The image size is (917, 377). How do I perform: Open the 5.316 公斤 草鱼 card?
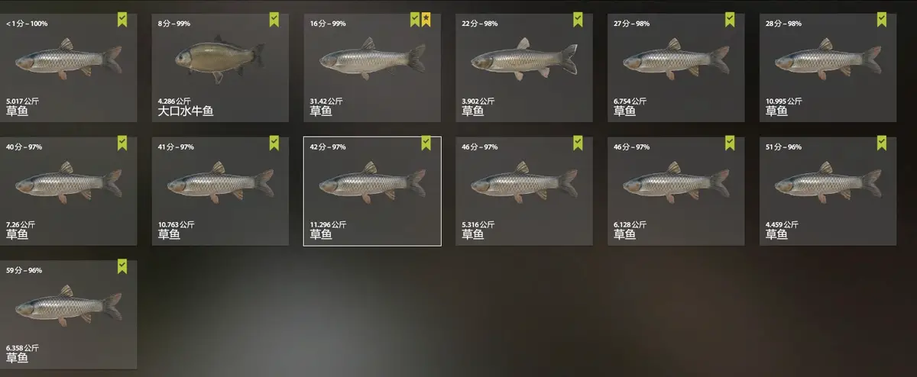524,192
